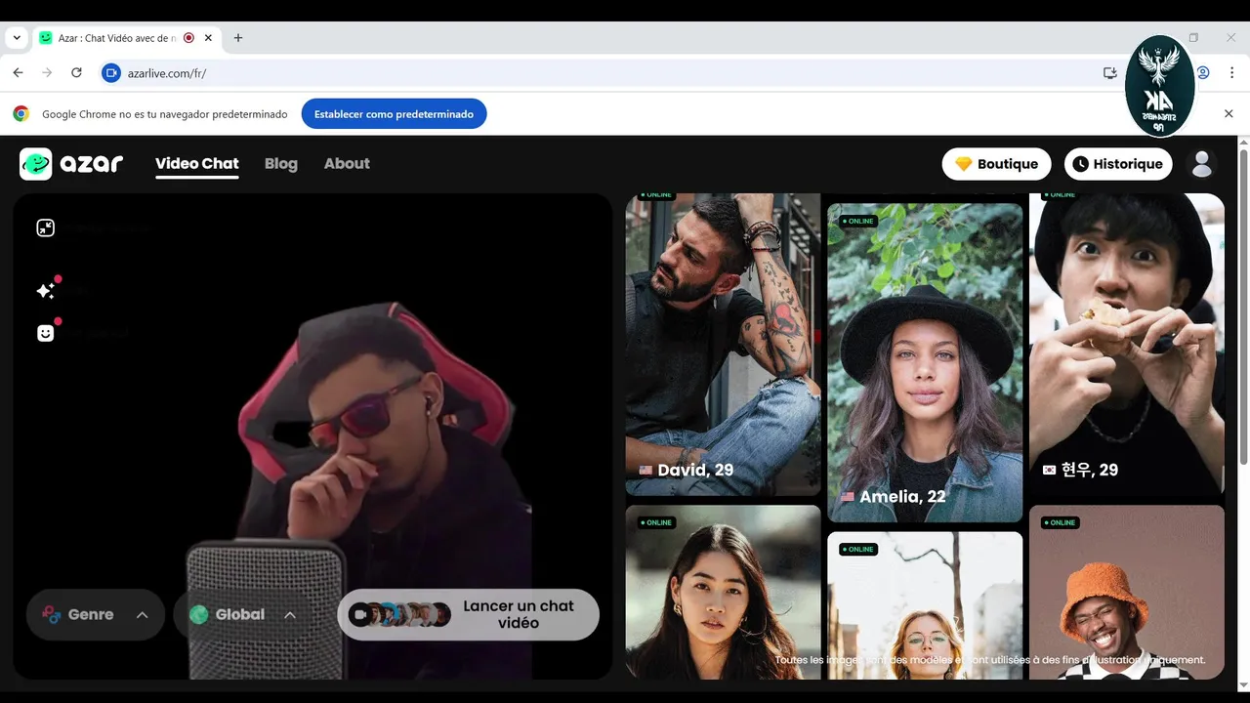Click the page vertical scrollbar
Screen dimensions: 1250x703
(1244, 308)
